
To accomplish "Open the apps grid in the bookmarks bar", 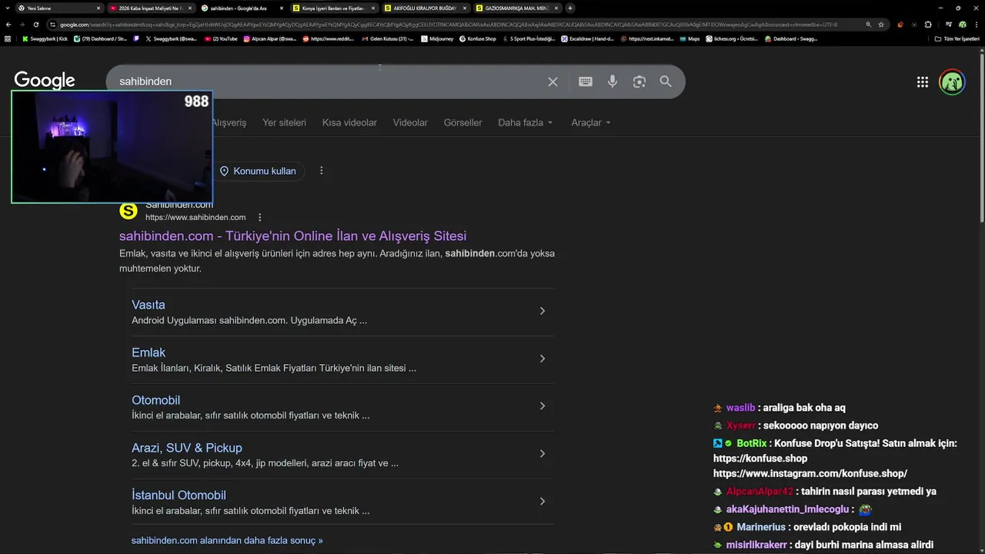I will point(8,38).
